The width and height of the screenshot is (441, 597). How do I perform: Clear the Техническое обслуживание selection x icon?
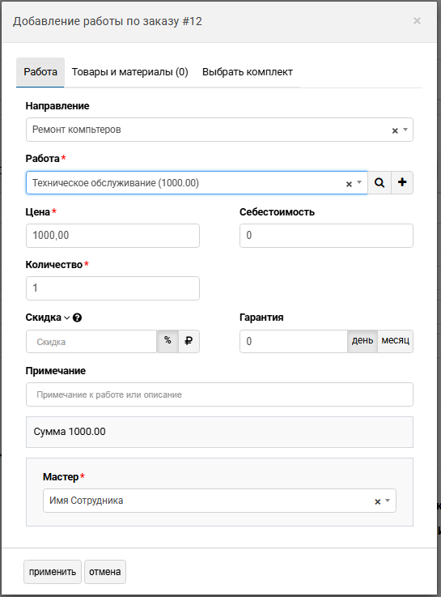point(349,184)
